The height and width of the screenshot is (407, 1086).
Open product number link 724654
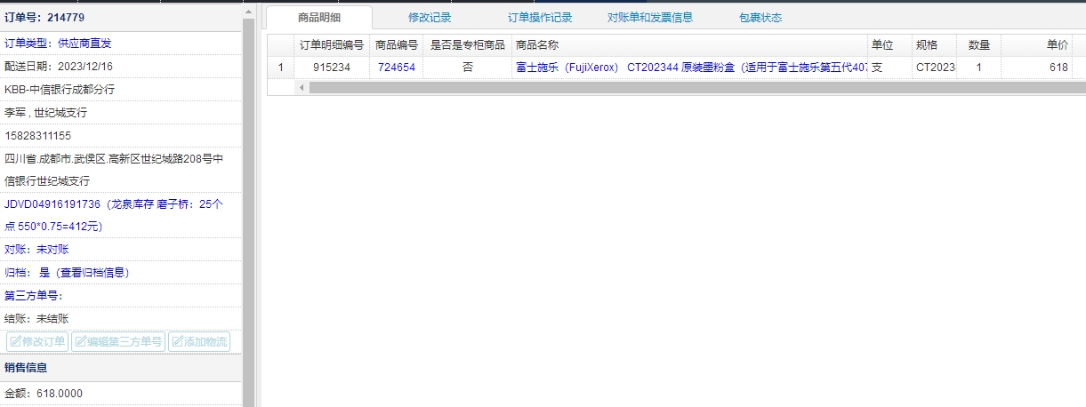click(x=397, y=68)
